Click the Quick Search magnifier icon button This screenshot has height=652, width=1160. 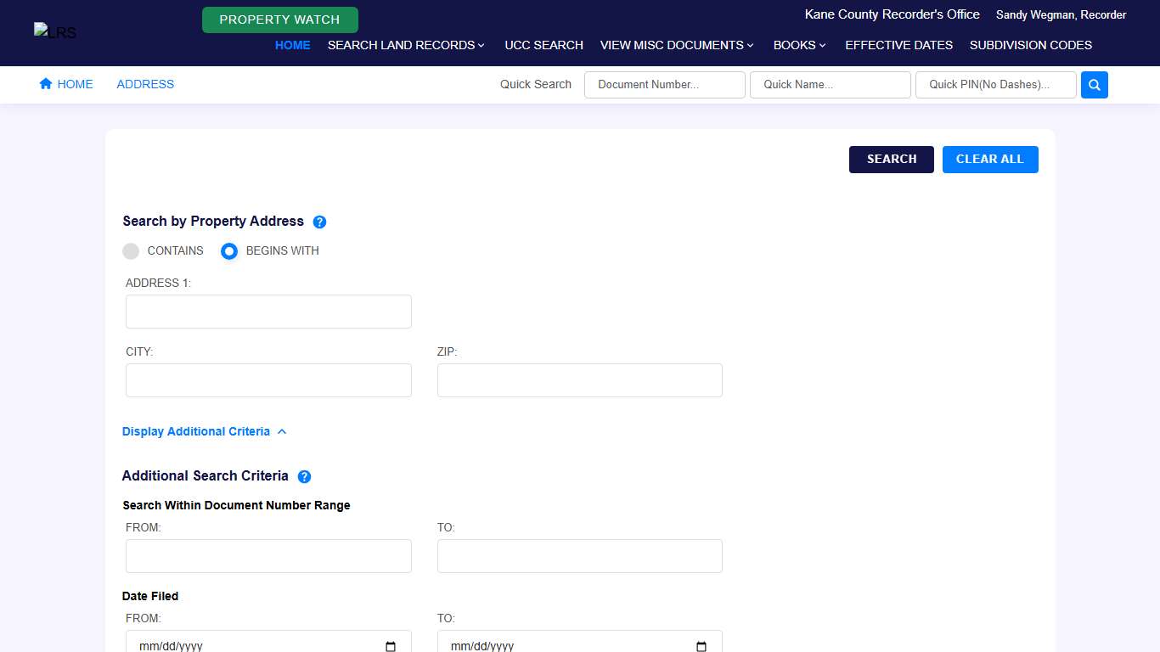pyautogui.click(x=1094, y=85)
